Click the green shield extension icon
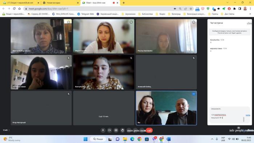The width and height of the screenshot is (254, 143). coord(208,9)
